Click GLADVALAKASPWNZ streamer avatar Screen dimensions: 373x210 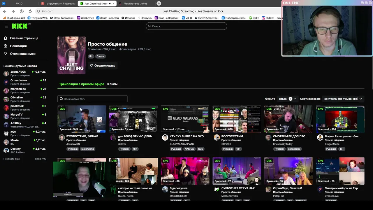[165, 137]
